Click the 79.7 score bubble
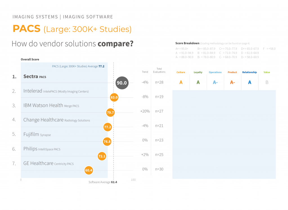This screenshot has width=288, height=210. coord(110,112)
